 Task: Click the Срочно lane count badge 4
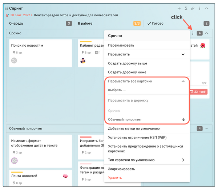click(x=199, y=33)
